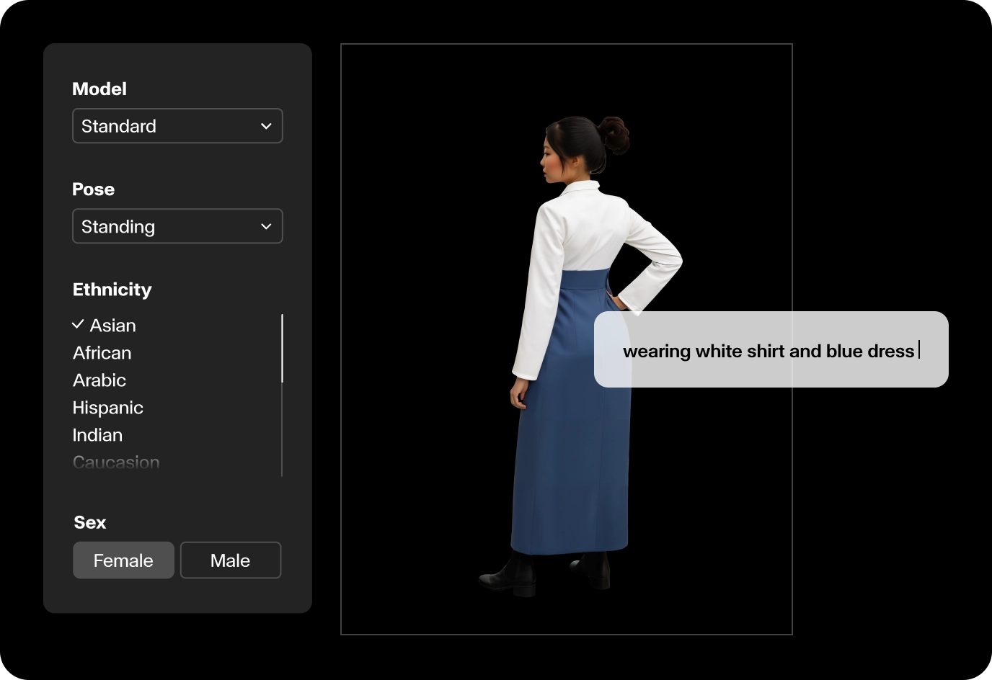The image size is (992, 680).
Task: Deselect the Asian ethnicity option
Action: (112, 325)
